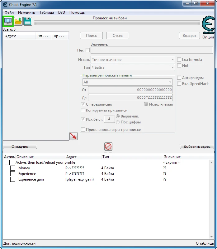Select the Money description text
The width and height of the screenshot is (217, 249).
(x=24, y=168)
